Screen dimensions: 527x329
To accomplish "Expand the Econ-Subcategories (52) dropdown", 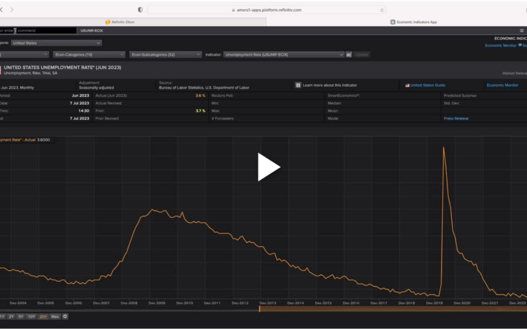I will coord(165,55).
